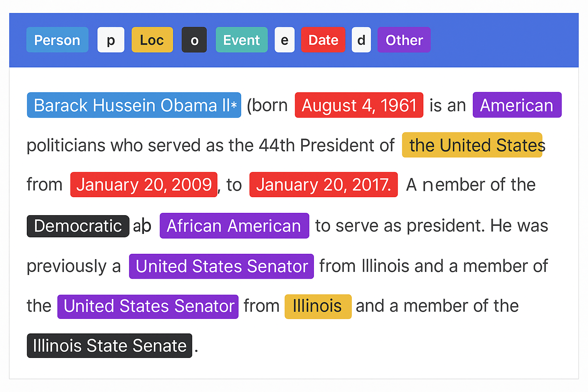Click the purple 'American' entity tag
This screenshot has height=392, width=588.
pyautogui.click(x=517, y=105)
